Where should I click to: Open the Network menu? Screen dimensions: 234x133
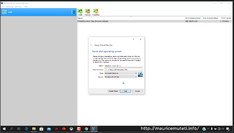(18, 7)
